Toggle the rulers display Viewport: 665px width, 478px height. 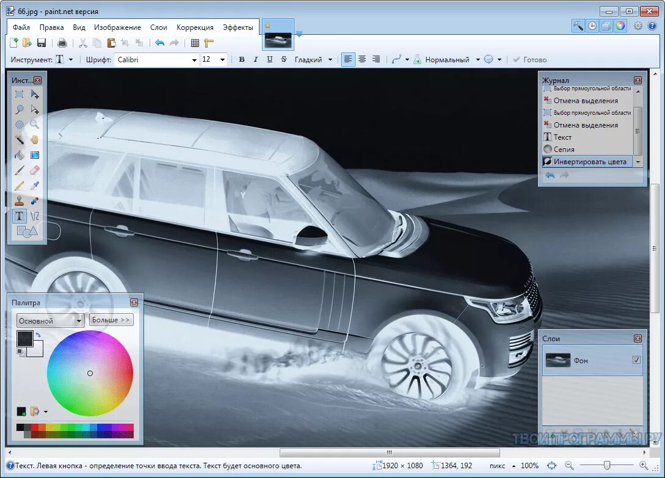[x=209, y=43]
